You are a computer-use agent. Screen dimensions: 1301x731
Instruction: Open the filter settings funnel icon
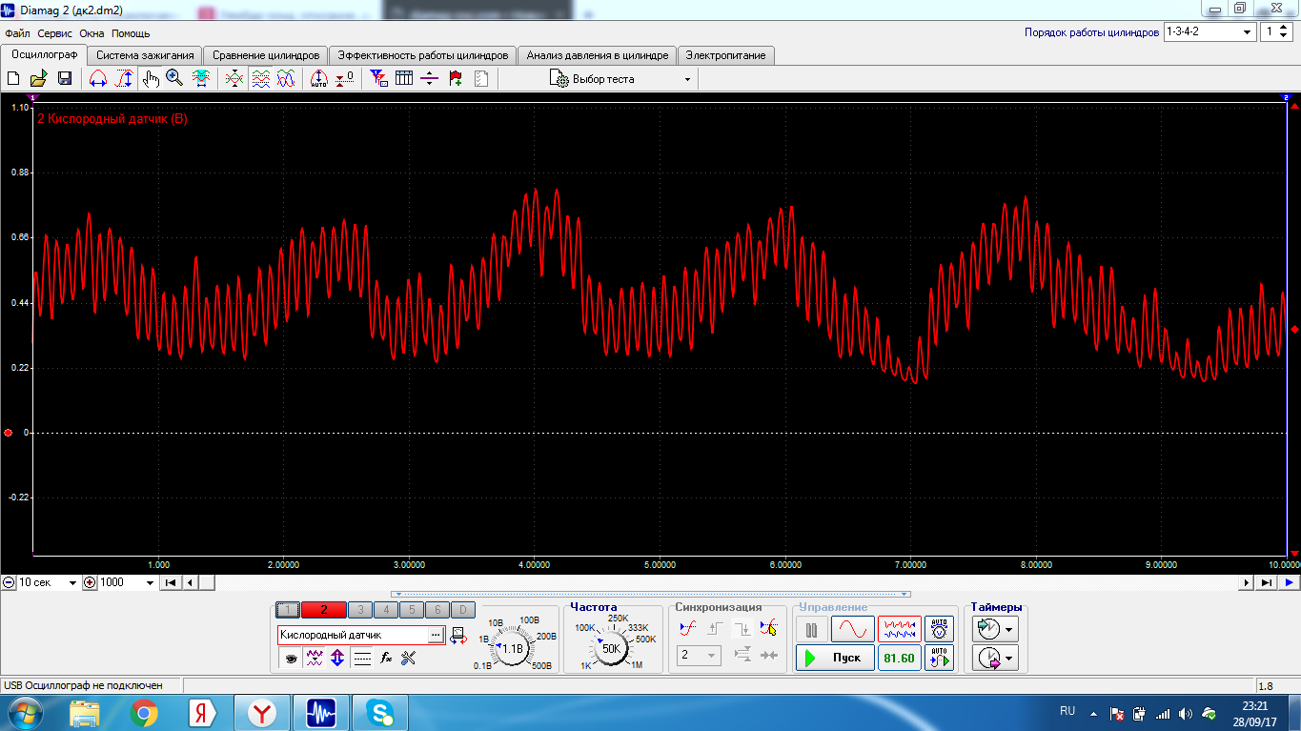coord(378,79)
